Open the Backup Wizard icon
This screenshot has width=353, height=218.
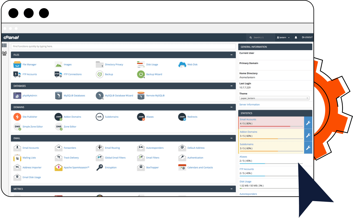coord(141,74)
